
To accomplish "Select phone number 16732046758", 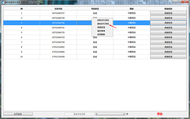I will (58, 42).
